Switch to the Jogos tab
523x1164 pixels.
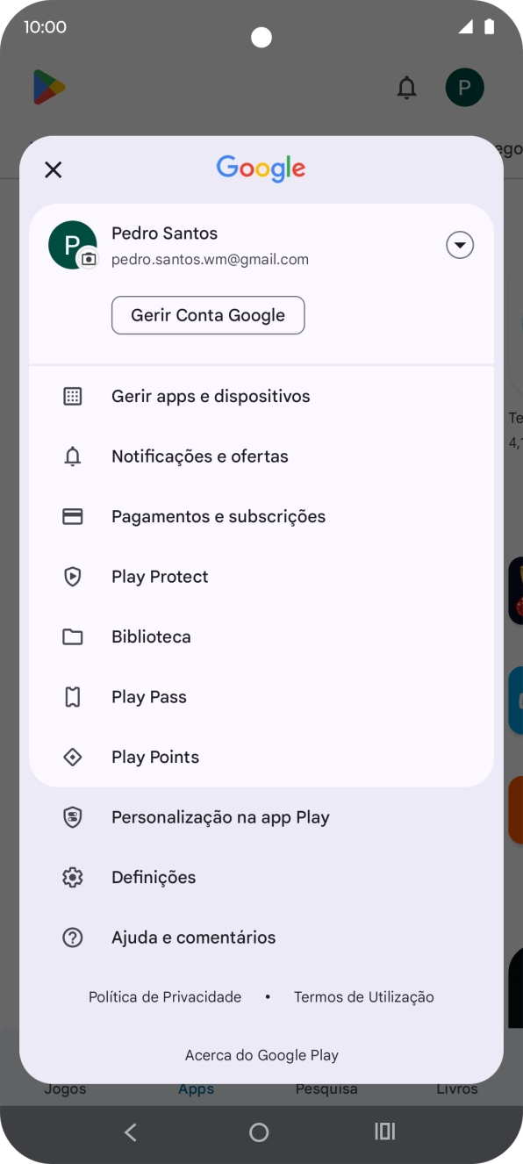point(65,1088)
